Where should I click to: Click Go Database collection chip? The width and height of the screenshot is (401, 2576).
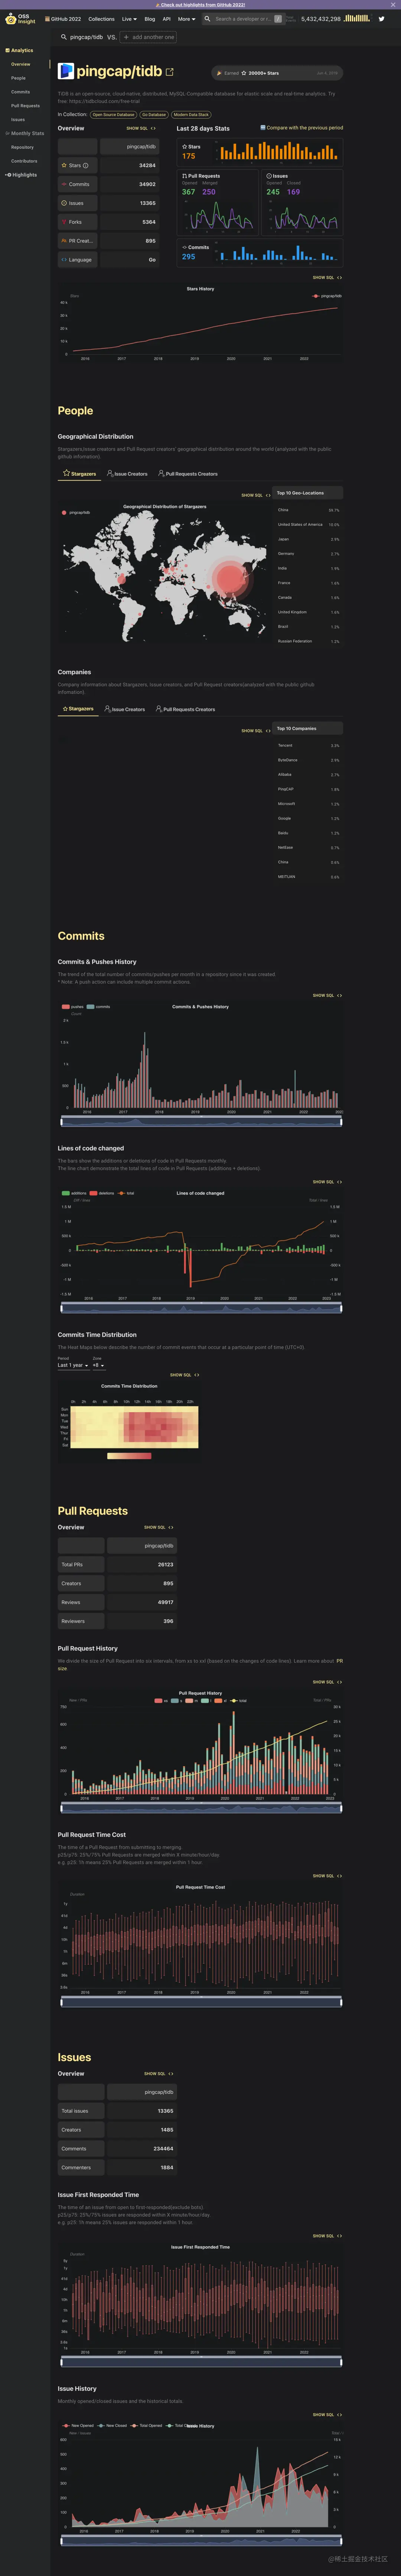(154, 115)
